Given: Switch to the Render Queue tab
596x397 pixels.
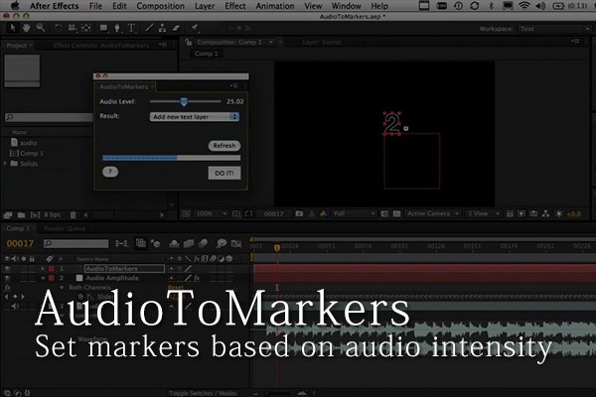Looking at the screenshot, I should coord(65,228).
